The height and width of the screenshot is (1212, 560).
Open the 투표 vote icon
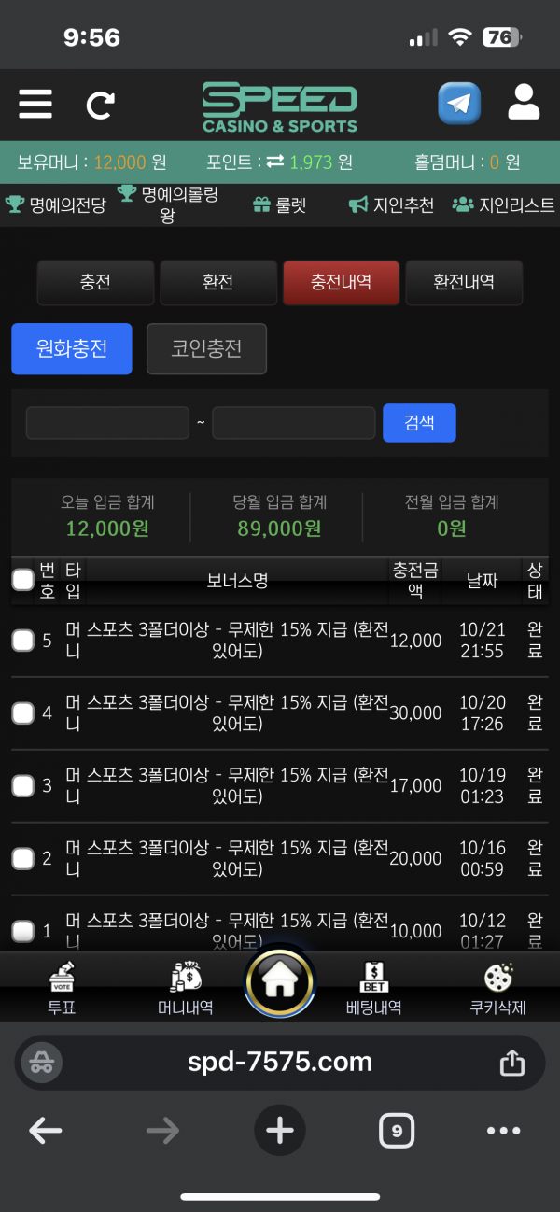tap(62, 979)
